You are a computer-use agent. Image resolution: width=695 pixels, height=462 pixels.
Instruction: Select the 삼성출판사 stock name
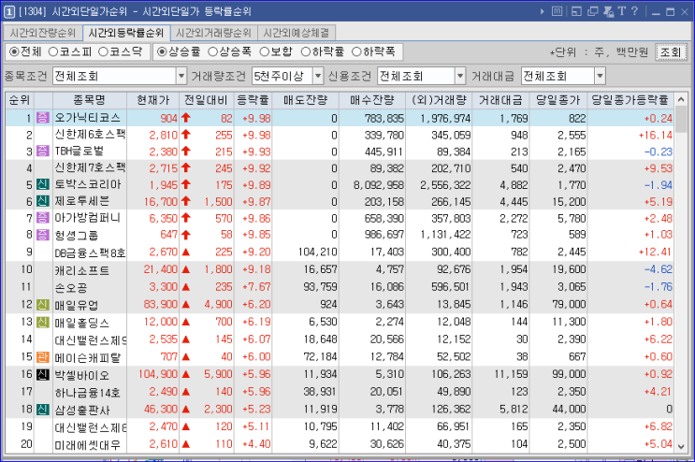click(x=81, y=410)
